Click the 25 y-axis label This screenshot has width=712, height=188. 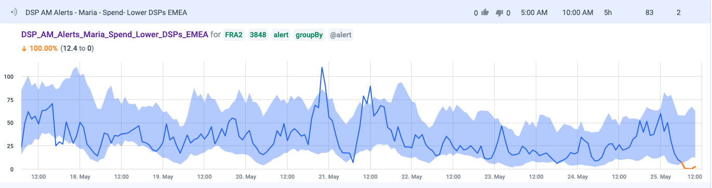pyautogui.click(x=10, y=146)
